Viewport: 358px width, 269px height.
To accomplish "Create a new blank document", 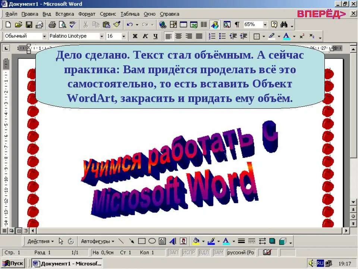I will pos(8,25).
